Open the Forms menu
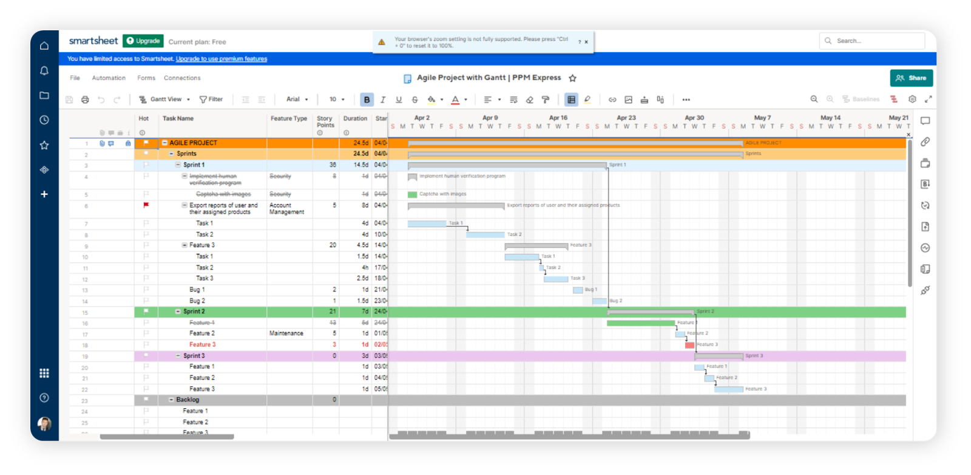 (x=146, y=78)
